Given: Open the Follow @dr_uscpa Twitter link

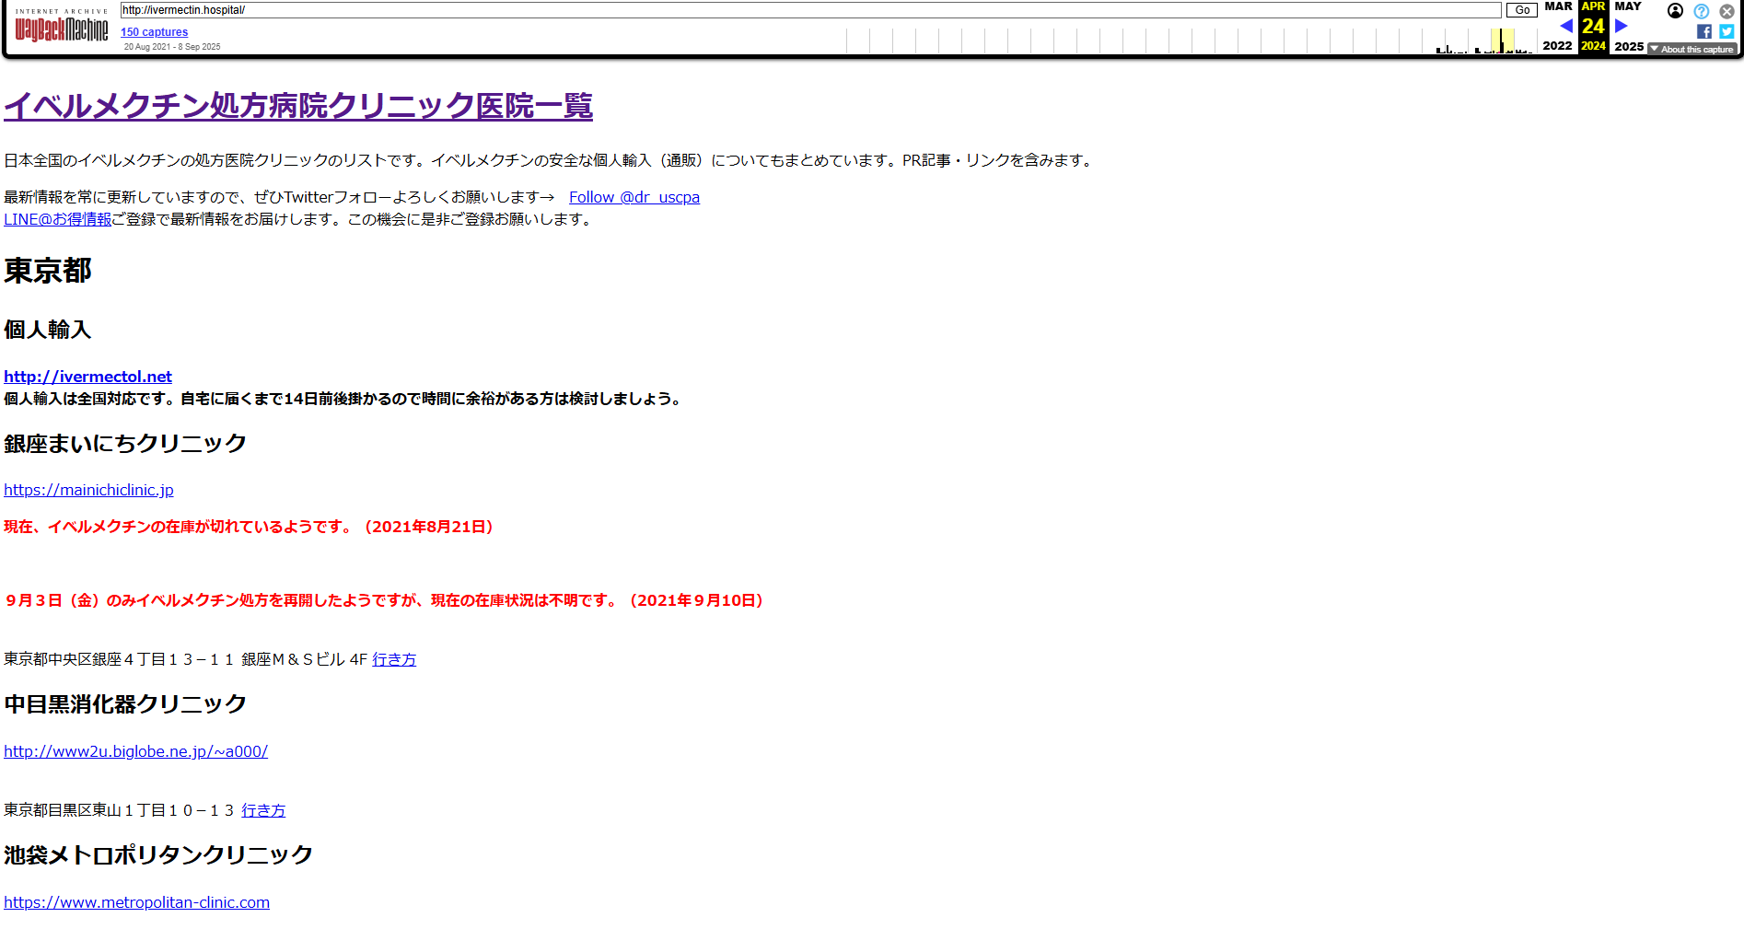Looking at the screenshot, I should 634,197.
